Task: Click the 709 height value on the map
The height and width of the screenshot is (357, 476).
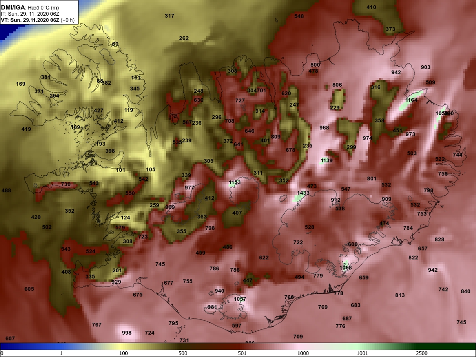Action: [x=298, y=337]
